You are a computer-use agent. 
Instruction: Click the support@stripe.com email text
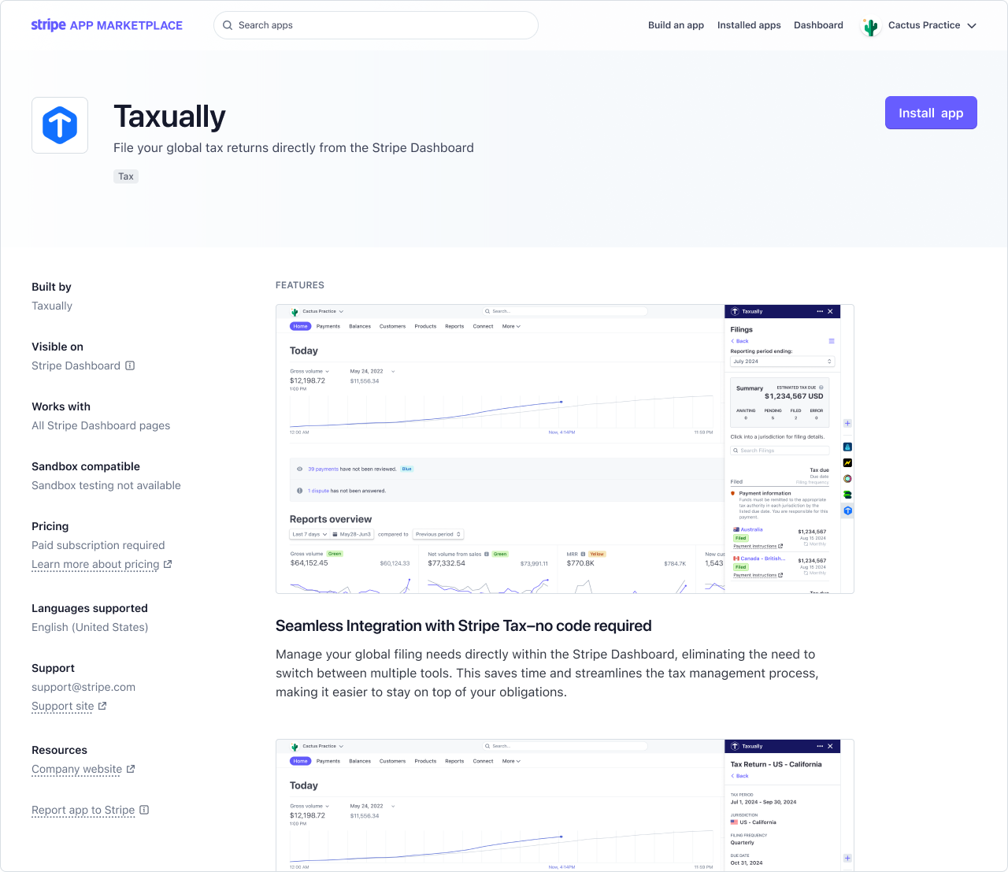[83, 687]
